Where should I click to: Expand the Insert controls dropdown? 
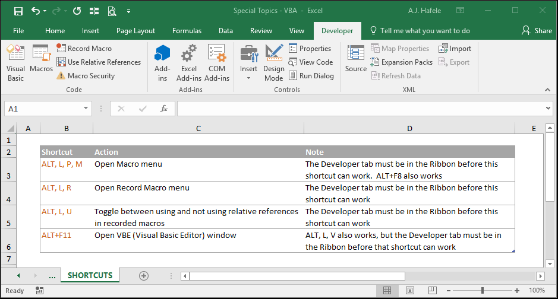coord(248,78)
